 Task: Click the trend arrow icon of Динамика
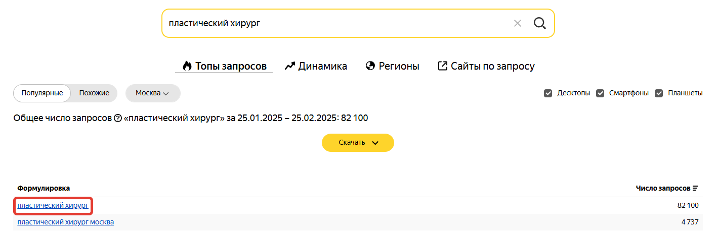point(289,66)
